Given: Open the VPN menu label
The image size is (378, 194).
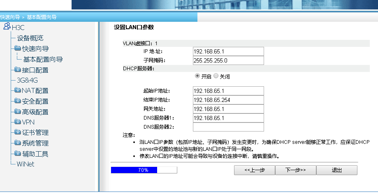Looking at the screenshot, I should click(28, 122).
